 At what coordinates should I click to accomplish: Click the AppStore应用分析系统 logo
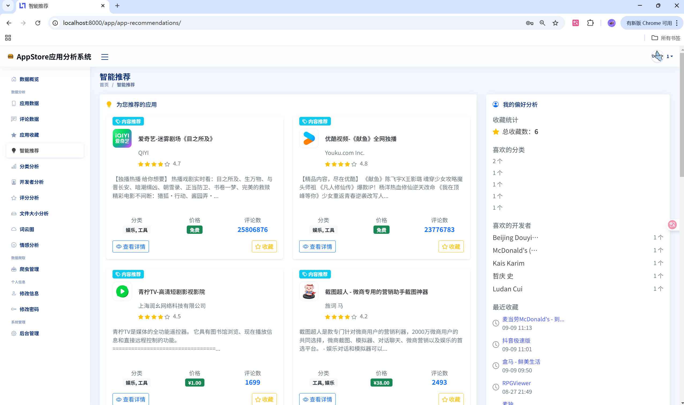[50, 56]
